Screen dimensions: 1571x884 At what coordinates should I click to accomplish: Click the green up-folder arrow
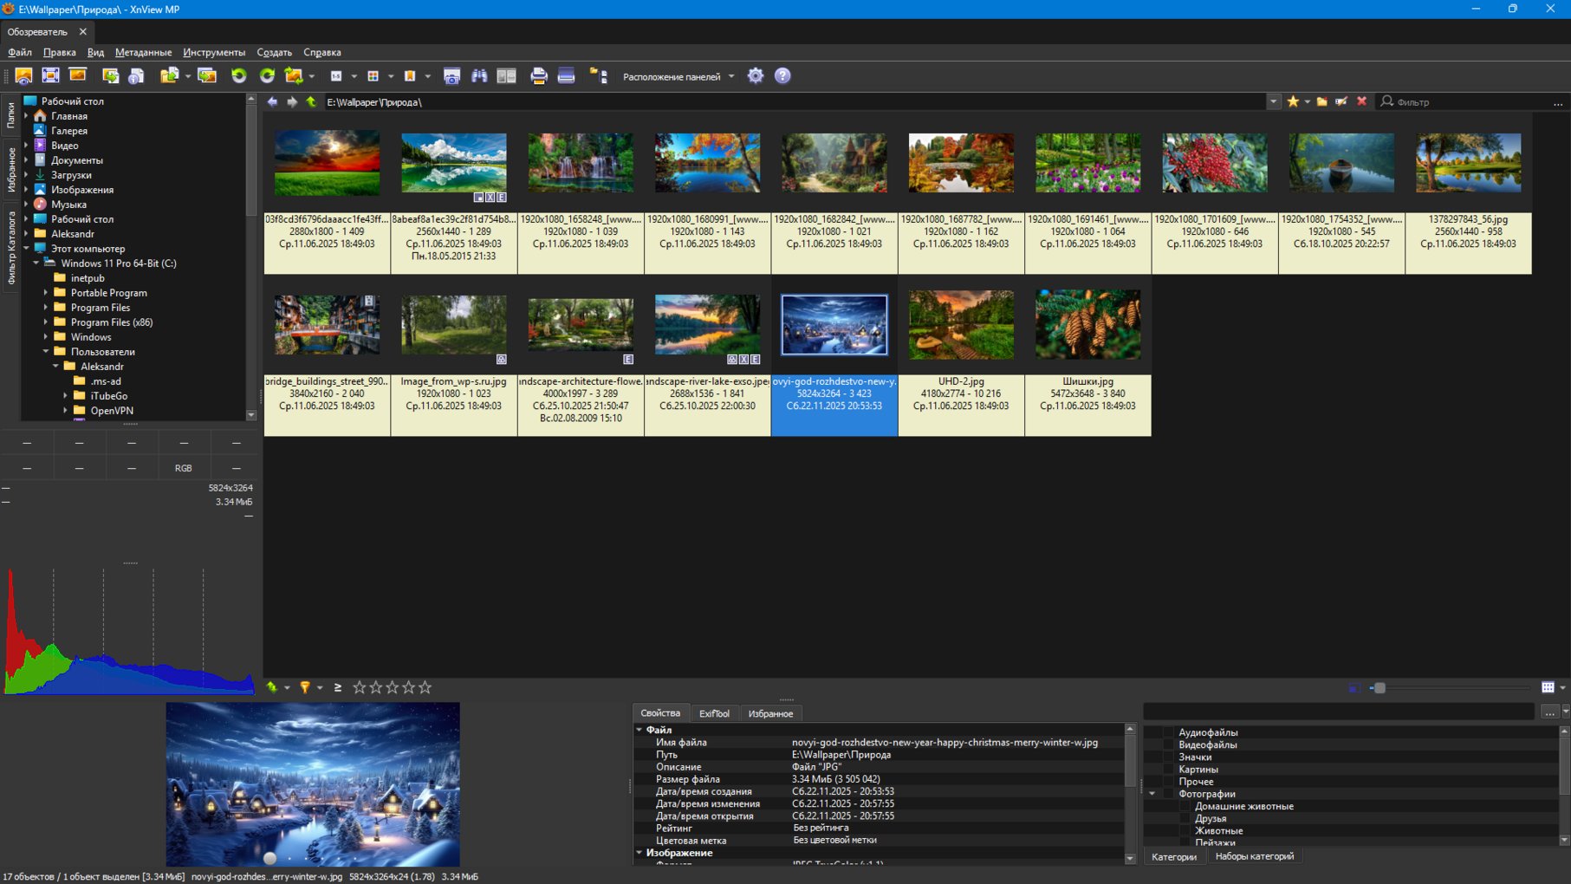pyautogui.click(x=311, y=102)
